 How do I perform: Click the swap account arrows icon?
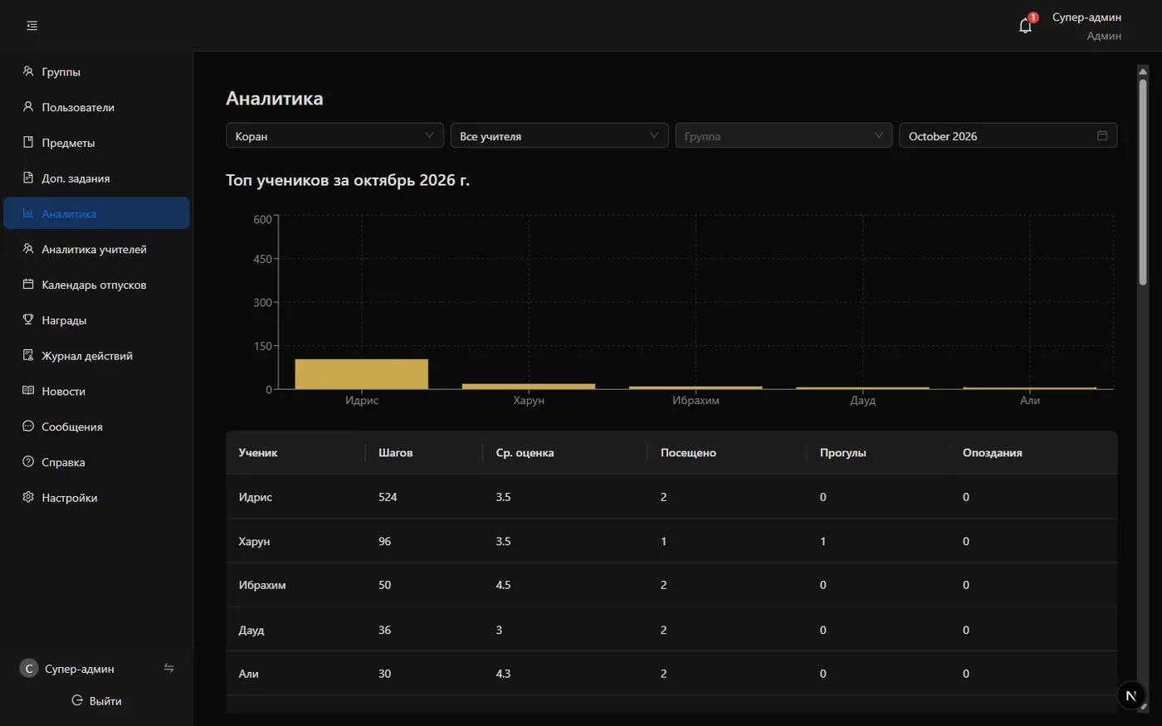pos(168,668)
